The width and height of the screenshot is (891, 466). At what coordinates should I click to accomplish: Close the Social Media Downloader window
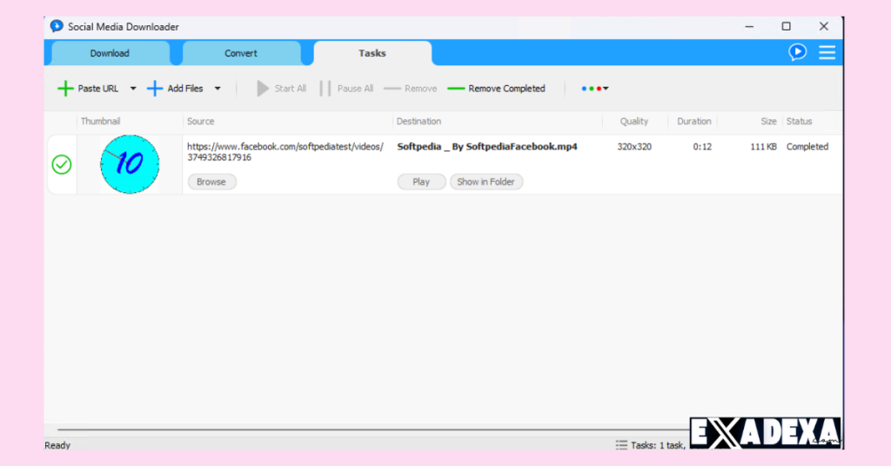point(823,26)
